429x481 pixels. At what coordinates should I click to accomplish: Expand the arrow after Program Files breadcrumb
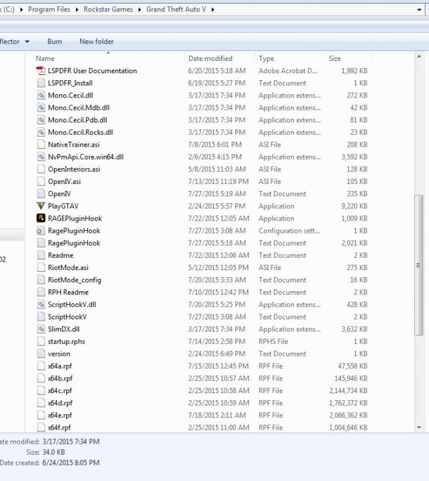pos(77,10)
